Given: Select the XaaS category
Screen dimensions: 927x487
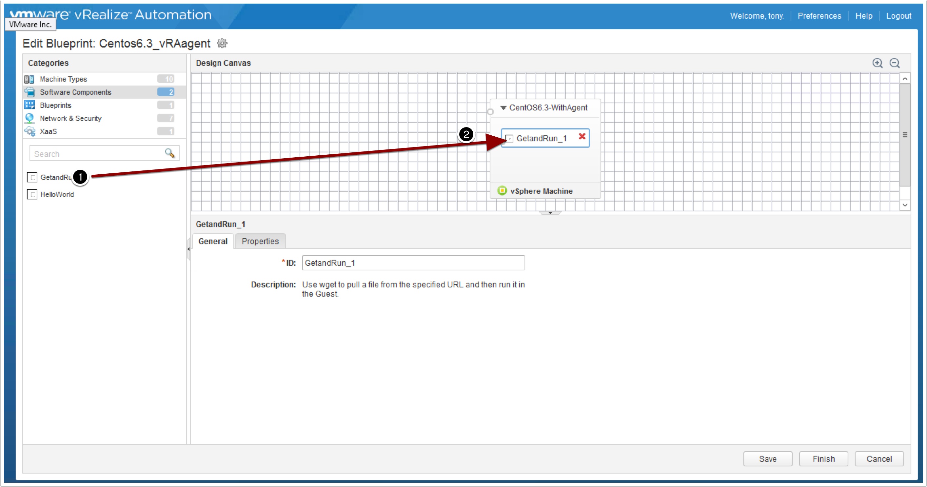Looking at the screenshot, I should (x=48, y=131).
